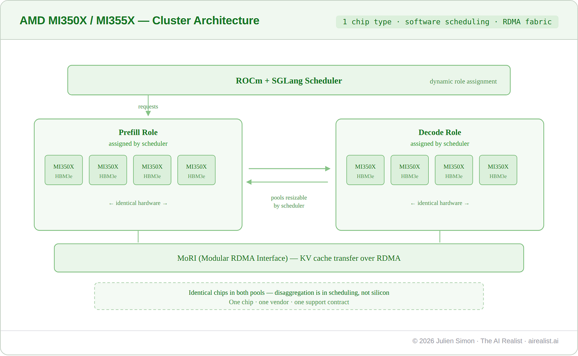Select the "dynamic role assignment" note
The height and width of the screenshot is (356, 578).
(x=463, y=81)
